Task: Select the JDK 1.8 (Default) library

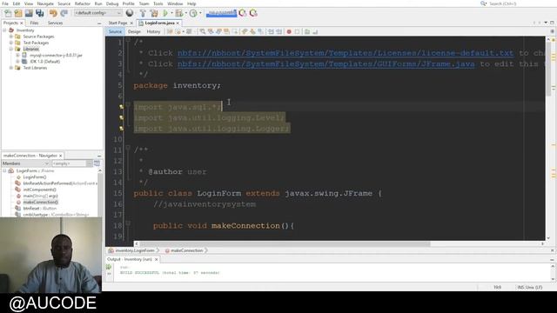Action: point(45,62)
